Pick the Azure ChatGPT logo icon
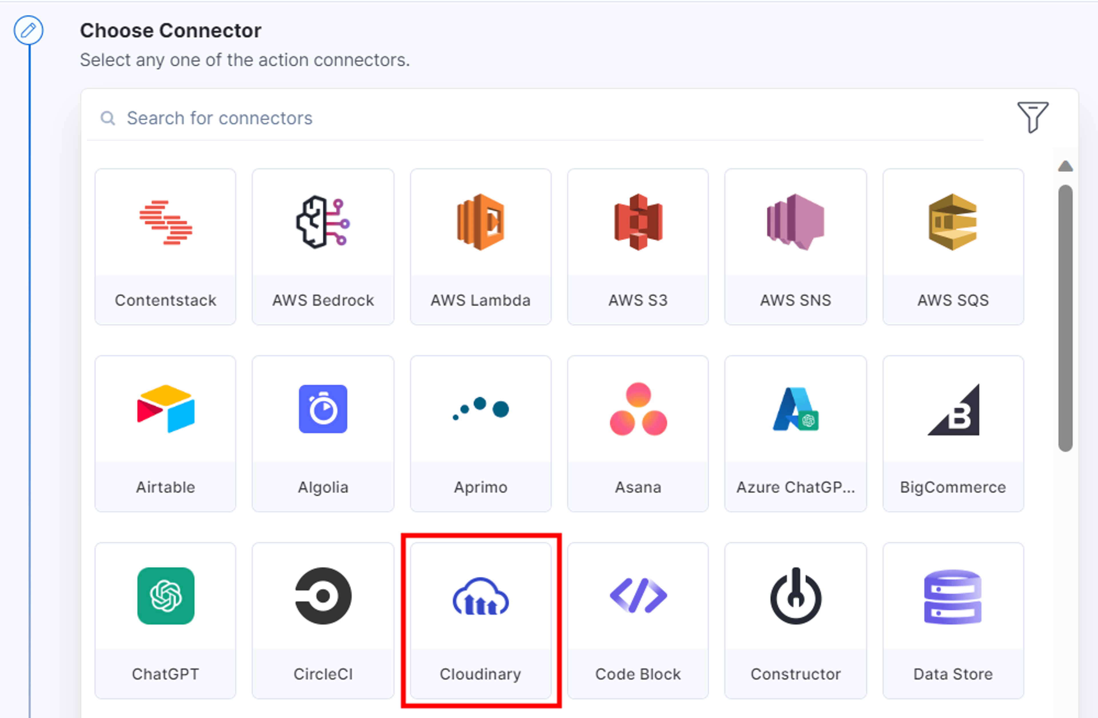1098x718 pixels. (795, 409)
